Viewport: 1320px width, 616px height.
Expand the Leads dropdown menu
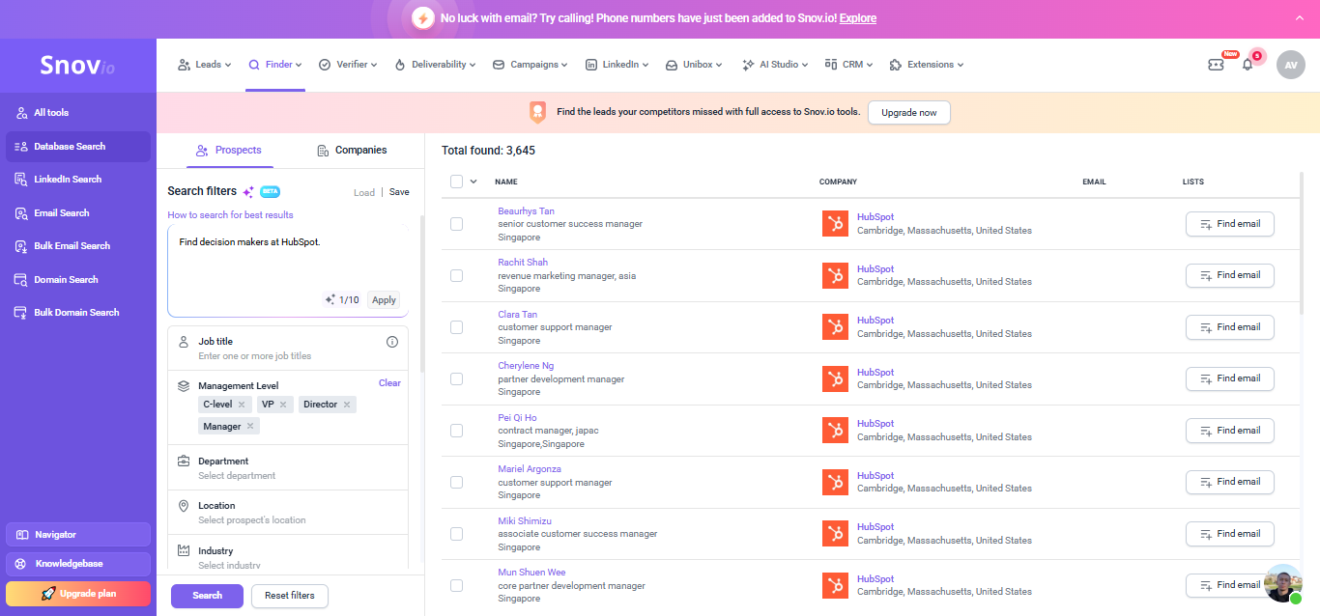coord(205,65)
